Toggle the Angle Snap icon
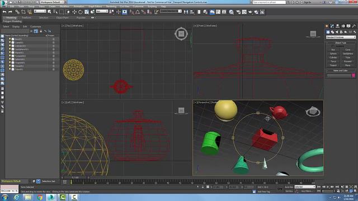This screenshot has height=201, width=358. pos(138,12)
